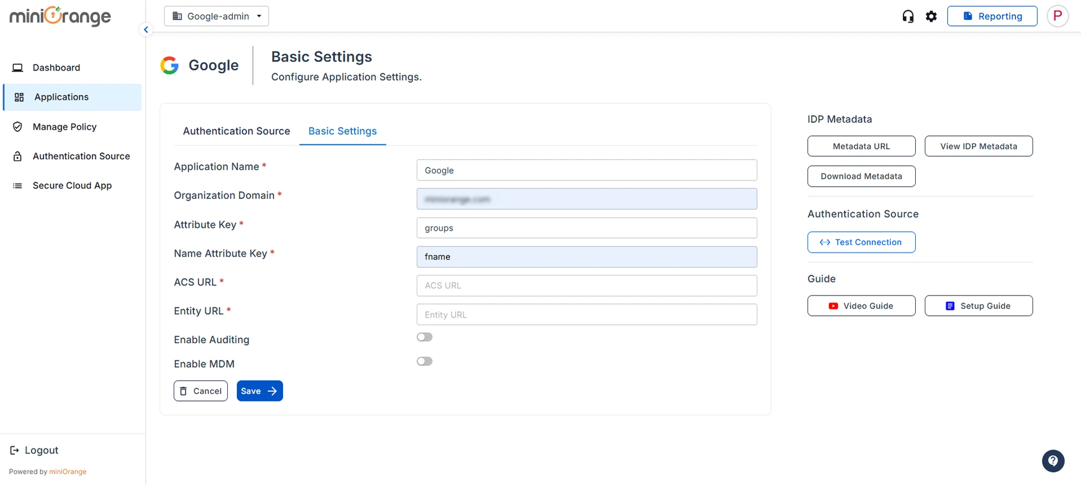Open the Reporting page
This screenshot has height=485, width=1081.
[x=992, y=16]
